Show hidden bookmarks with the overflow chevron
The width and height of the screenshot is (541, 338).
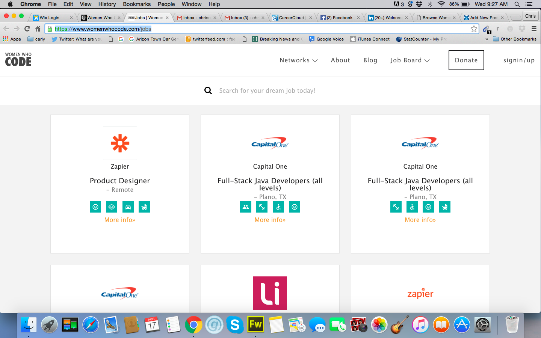tap(487, 39)
